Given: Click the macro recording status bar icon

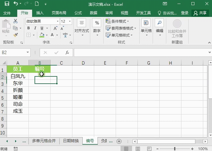Looking at the screenshot, I should (16, 149).
